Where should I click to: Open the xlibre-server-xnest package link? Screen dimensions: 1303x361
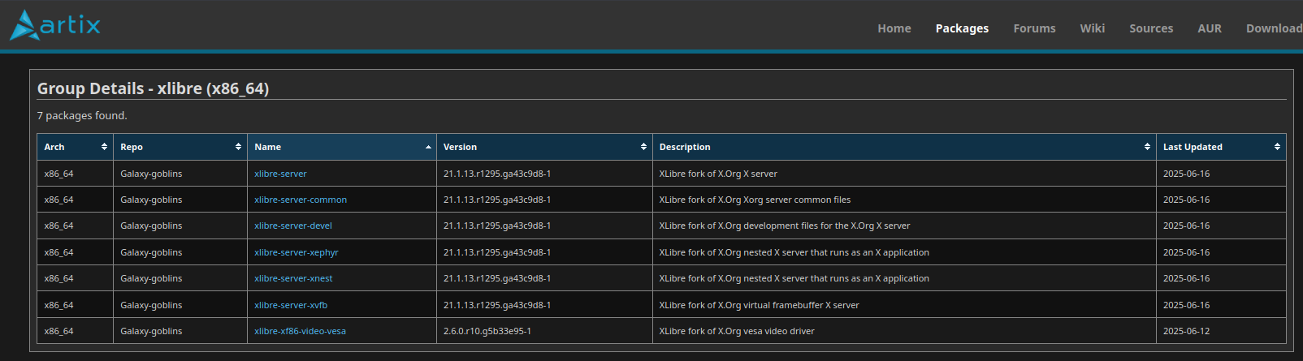click(293, 278)
